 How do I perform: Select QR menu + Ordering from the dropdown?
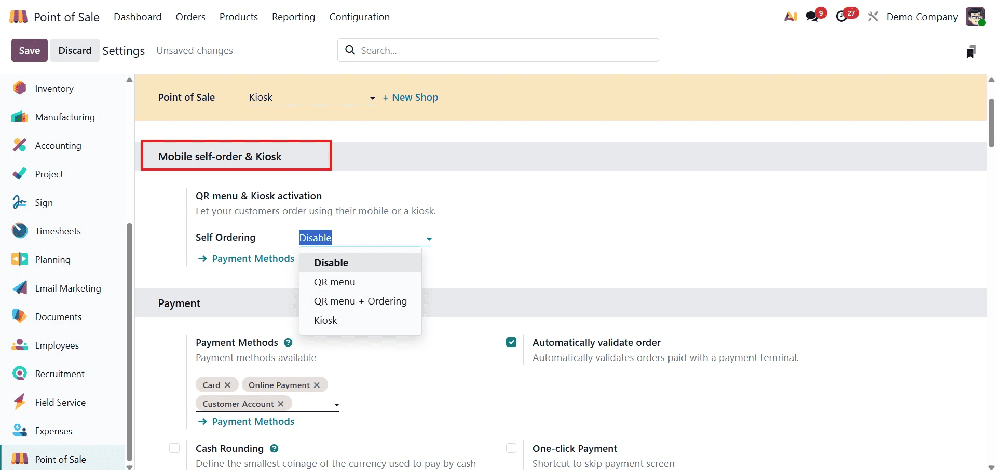pyautogui.click(x=360, y=301)
